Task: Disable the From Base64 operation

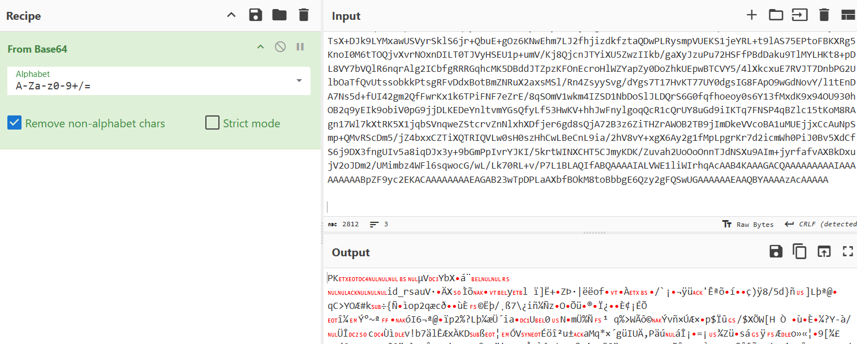Action: click(x=280, y=47)
